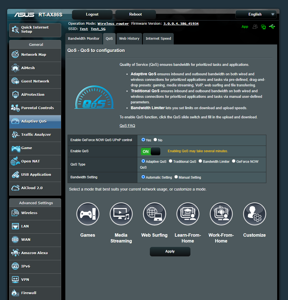Set GeForce NOW UPnP control to No

point(155,140)
